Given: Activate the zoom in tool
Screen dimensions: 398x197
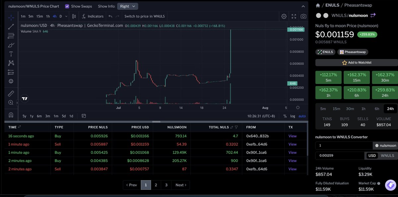Looking at the screenshot, I should [11, 102].
